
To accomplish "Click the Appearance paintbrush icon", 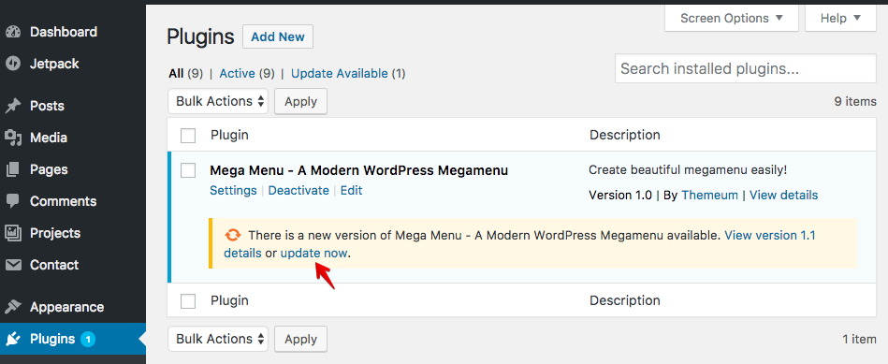I will tap(13, 307).
